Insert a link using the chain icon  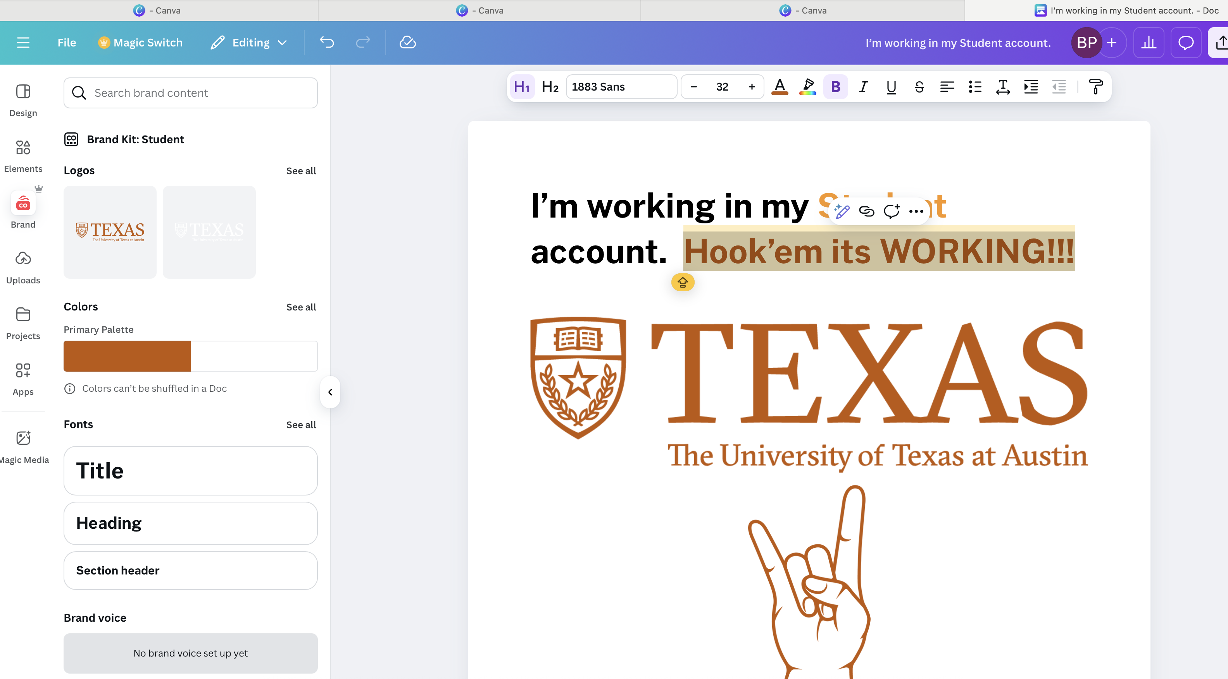(x=867, y=211)
